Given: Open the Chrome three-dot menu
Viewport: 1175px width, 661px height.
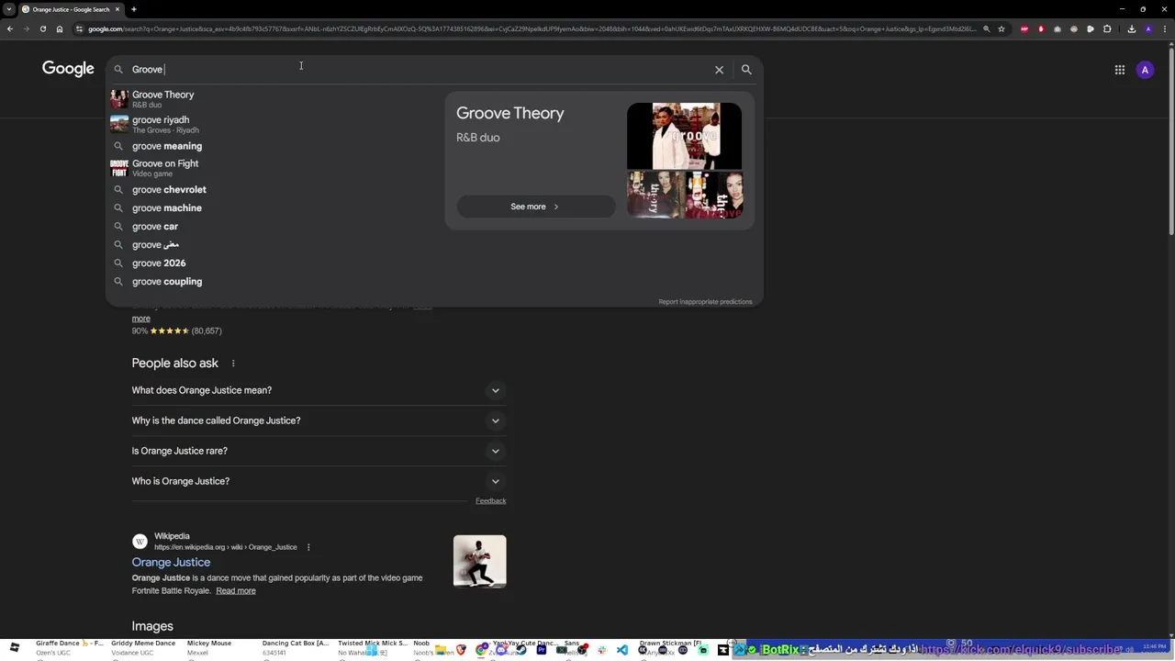Looking at the screenshot, I should pyautogui.click(x=1165, y=28).
